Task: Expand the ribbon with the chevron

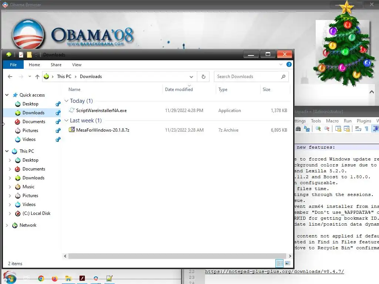Action: point(281,64)
